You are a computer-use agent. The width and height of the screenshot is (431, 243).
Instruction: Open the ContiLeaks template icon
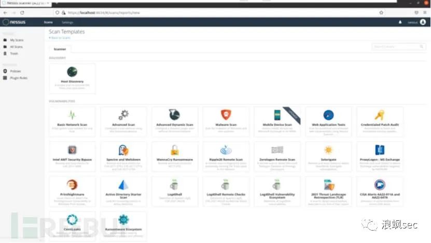(x=72, y=219)
